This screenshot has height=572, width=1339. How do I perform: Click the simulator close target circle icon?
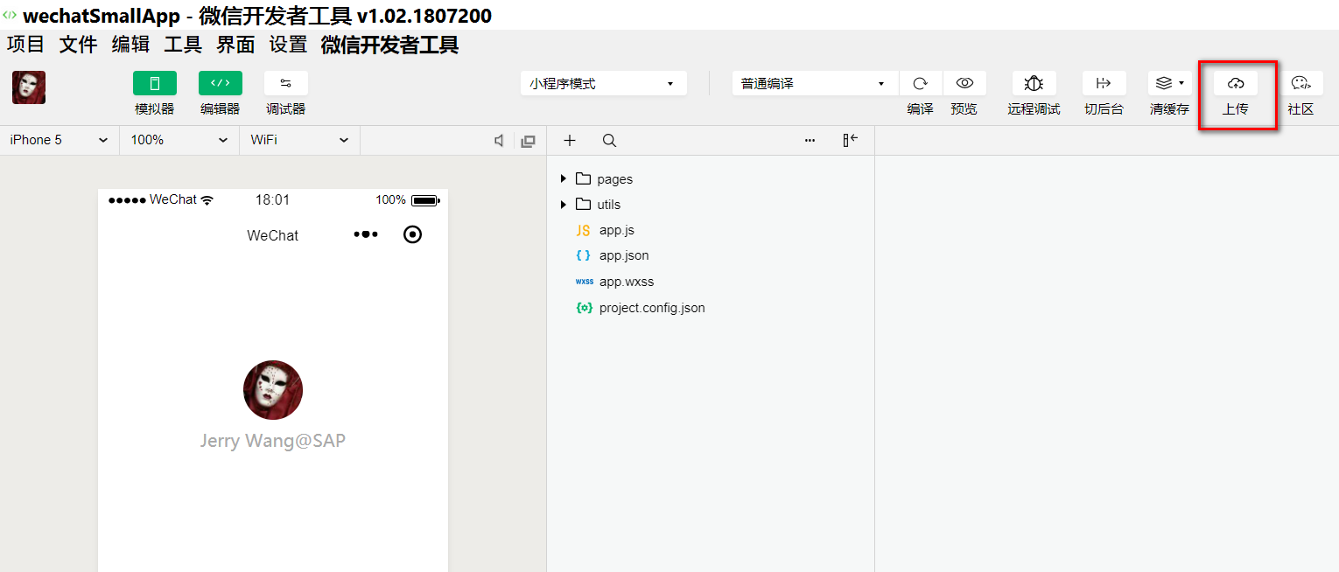pyautogui.click(x=413, y=234)
